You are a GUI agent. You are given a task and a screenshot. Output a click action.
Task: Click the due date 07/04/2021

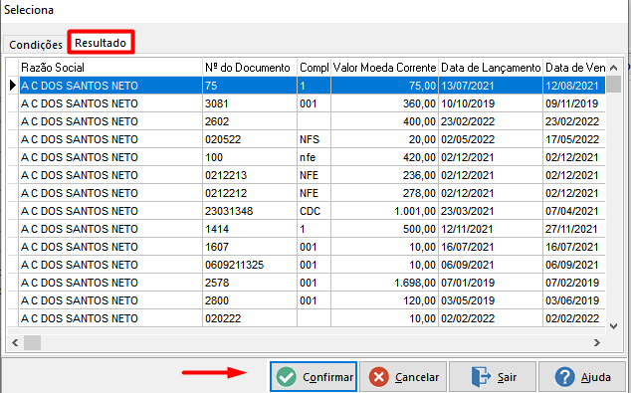[x=574, y=211]
